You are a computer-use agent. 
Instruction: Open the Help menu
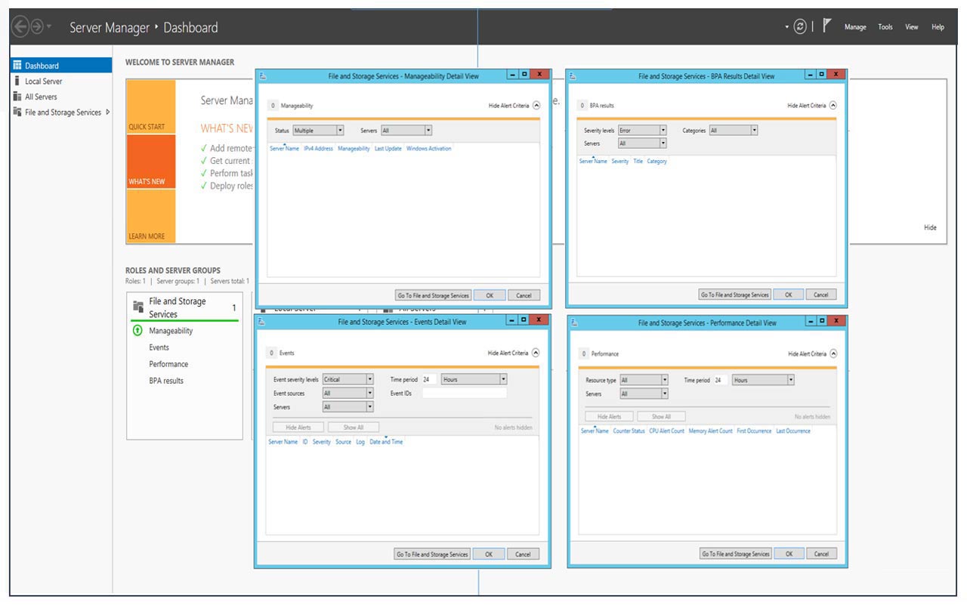(x=938, y=27)
